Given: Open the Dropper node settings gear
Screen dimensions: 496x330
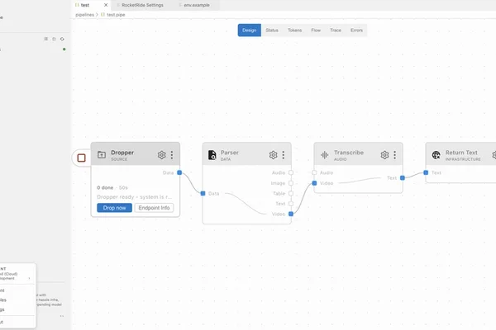Looking at the screenshot, I should [162, 155].
